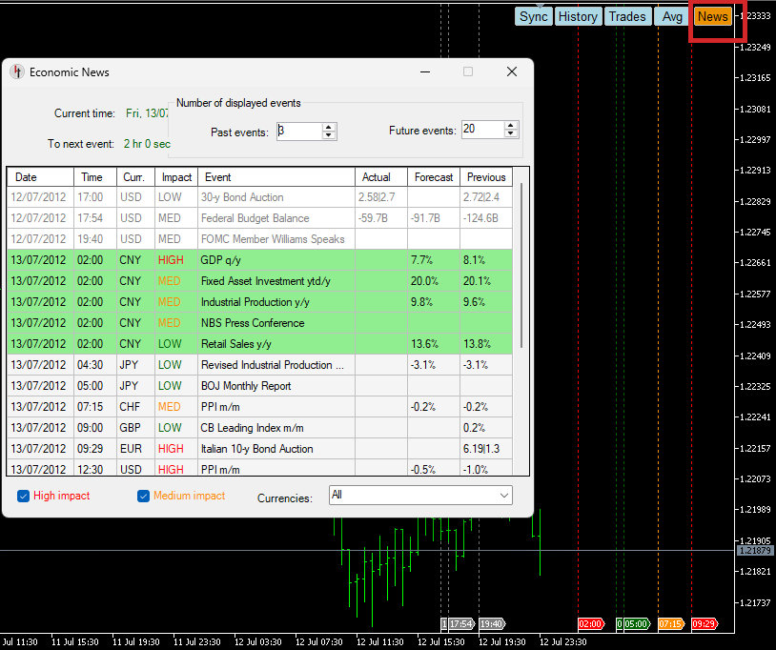Click the 19:40 event marker

[x=491, y=623]
